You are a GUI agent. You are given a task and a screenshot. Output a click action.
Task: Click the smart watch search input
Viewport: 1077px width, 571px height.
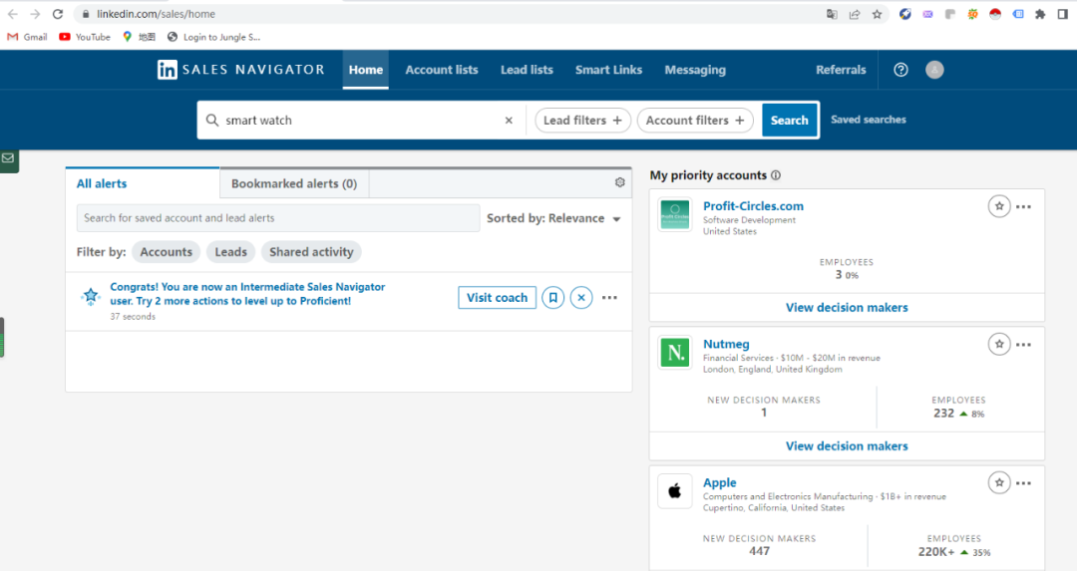click(363, 121)
